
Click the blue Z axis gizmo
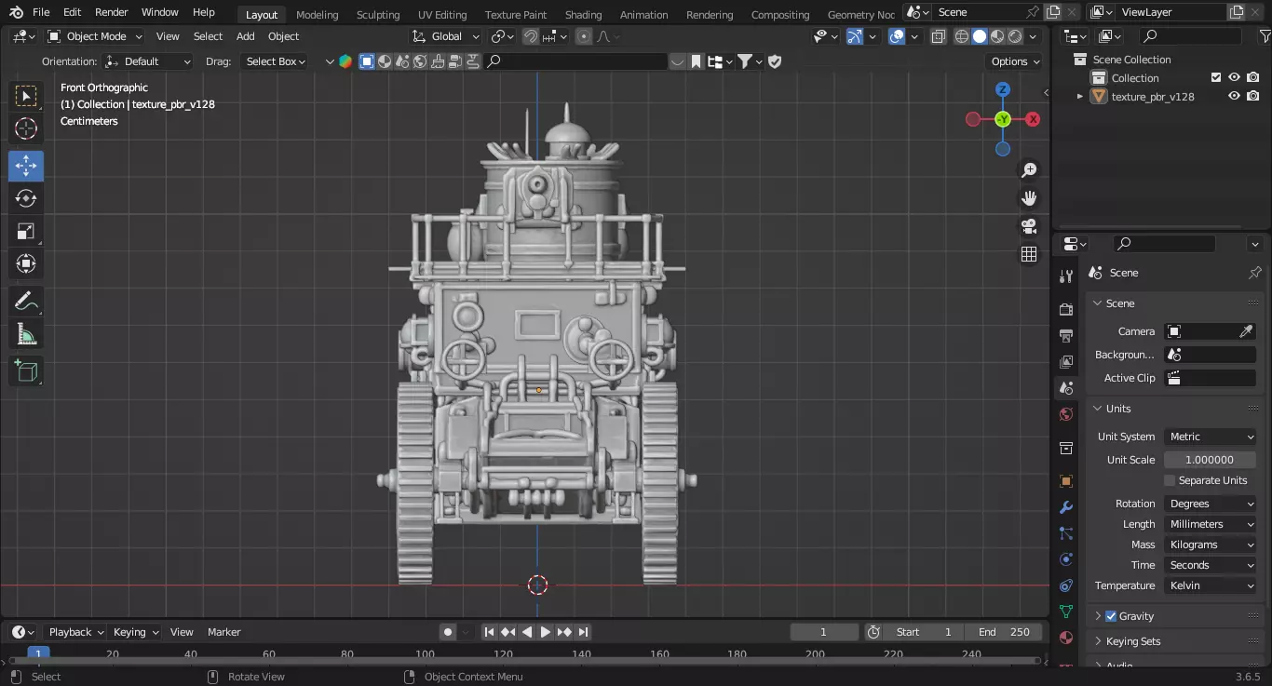1003,89
